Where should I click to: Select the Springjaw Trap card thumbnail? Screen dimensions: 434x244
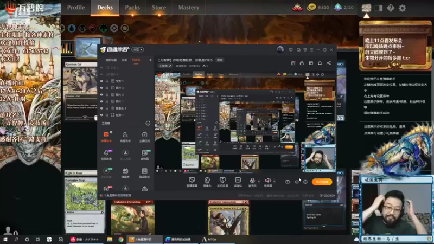85,206
